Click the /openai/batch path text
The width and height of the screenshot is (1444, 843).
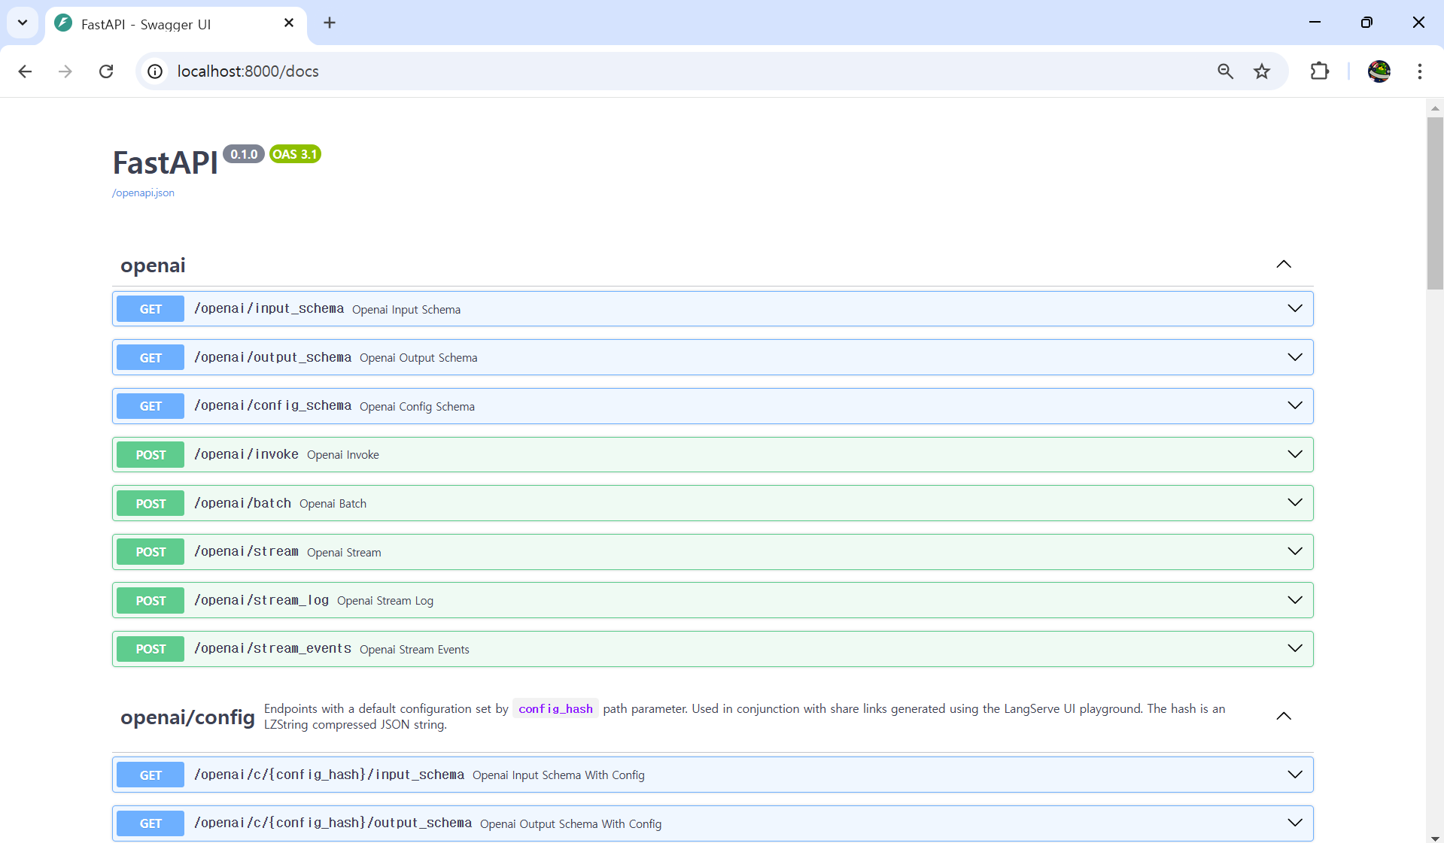coord(242,504)
